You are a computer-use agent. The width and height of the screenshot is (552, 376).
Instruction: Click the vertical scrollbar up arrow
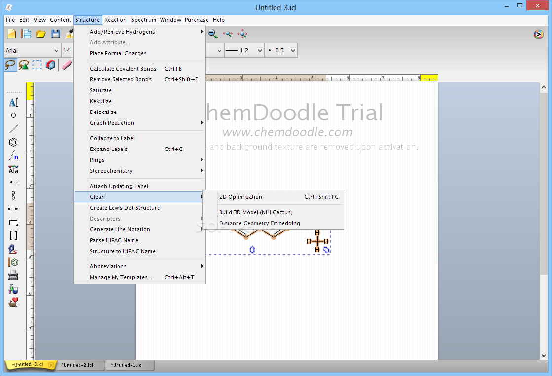[x=544, y=86]
